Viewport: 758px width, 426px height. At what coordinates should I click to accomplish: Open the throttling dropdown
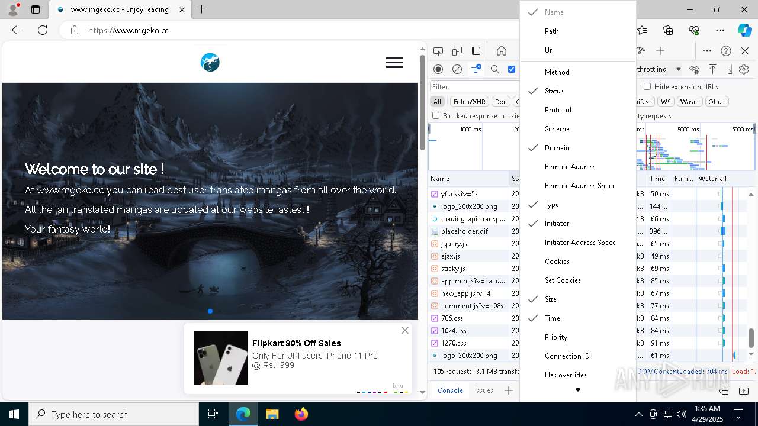(660, 69)
